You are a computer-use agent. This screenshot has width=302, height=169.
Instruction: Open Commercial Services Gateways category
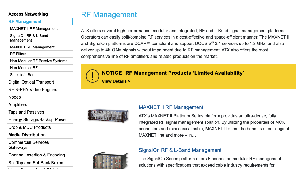pyautogui.click(x=29, y=145)
